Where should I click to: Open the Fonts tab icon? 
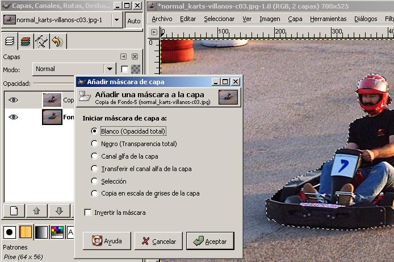[x=70, y=232]
